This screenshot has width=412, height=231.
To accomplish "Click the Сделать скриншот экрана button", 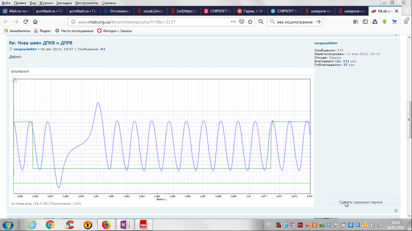I will tap(364, 202).
